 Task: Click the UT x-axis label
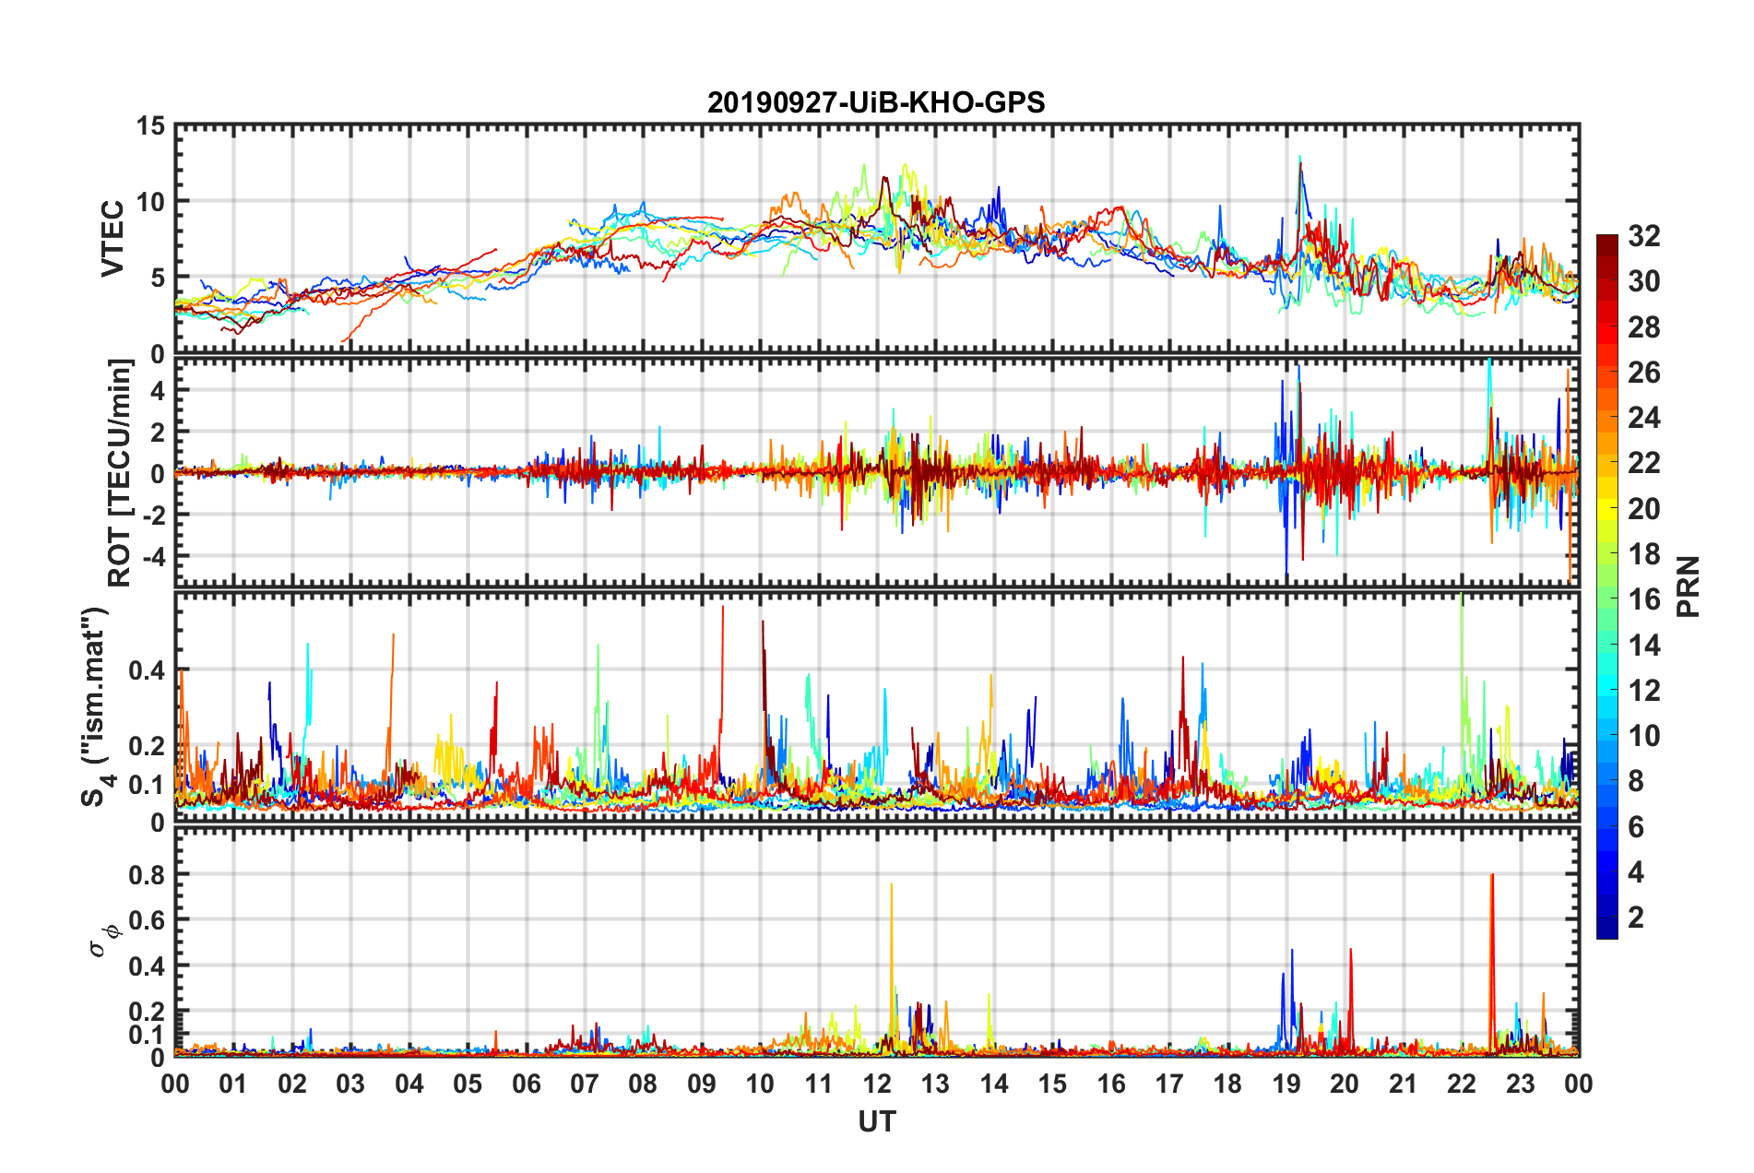[877, 1121]
